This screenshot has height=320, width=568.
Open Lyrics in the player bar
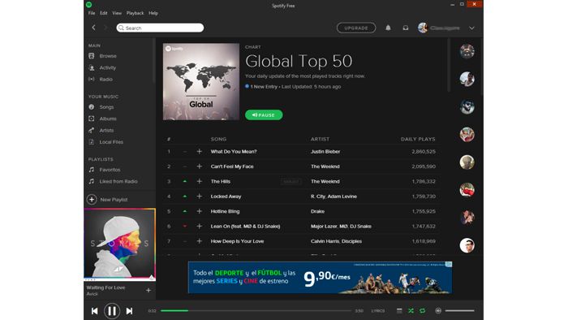[378, 311]
